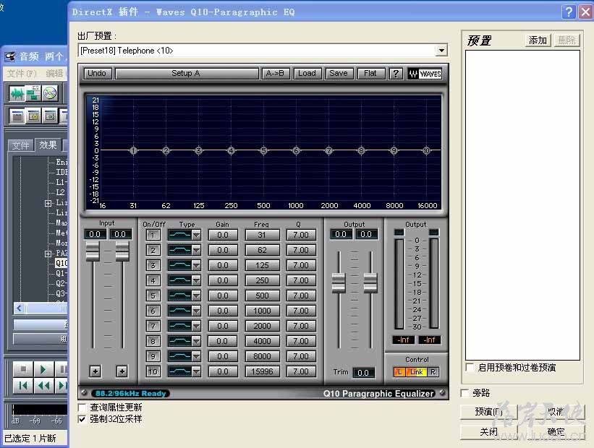The height and width of the screenshot is (448, 594).
Task: Click the go to beginning transport button
Action: [23, 386]
